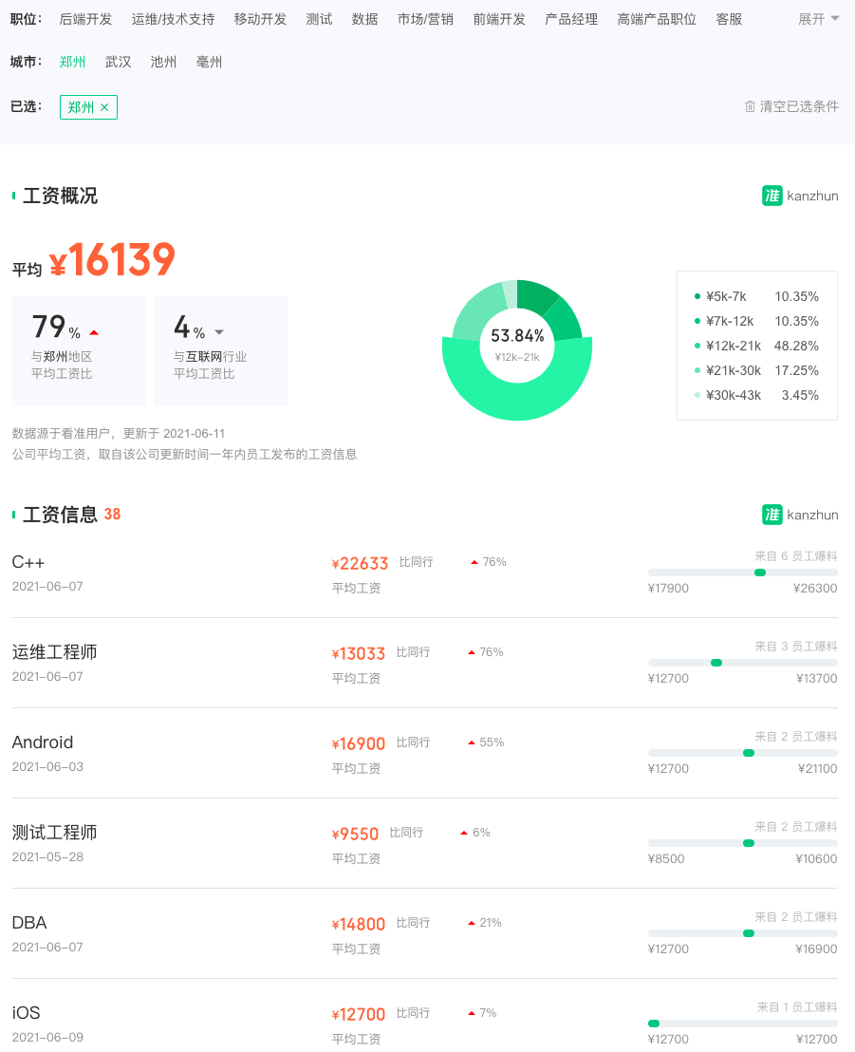Open the Android salary details
Viewport: 855px width, 1052px height.
pyautogui.click(x=43, y=742)
